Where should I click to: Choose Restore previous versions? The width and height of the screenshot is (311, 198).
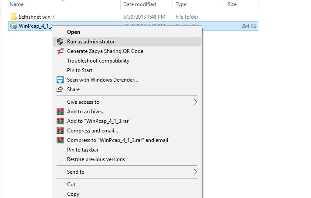(x=96, y=159)
